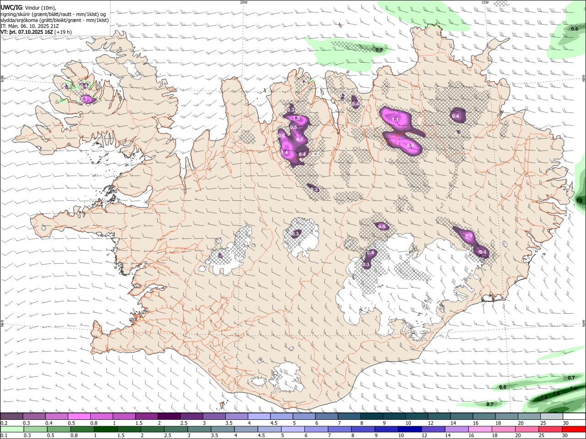The width and height of the screenshot is (586, 439).
Task: Click the dusky purple 0.2–0.3 snow swatch
Action: click(x=11, y=417)
